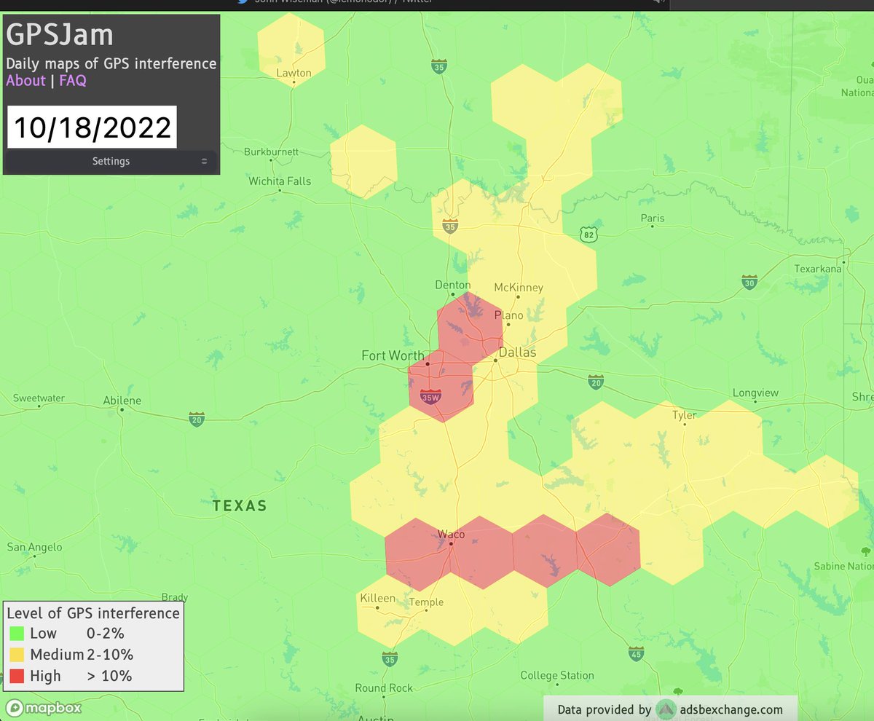This screenshot has width=874, height=721.
Task: Click the green Low interference legend swatch
Action: click(16, 633)
